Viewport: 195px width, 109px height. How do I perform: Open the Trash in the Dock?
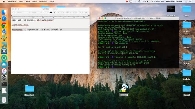(x=4, y=100)
